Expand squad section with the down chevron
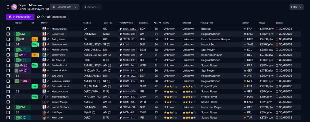 click(x=8, y=9)
